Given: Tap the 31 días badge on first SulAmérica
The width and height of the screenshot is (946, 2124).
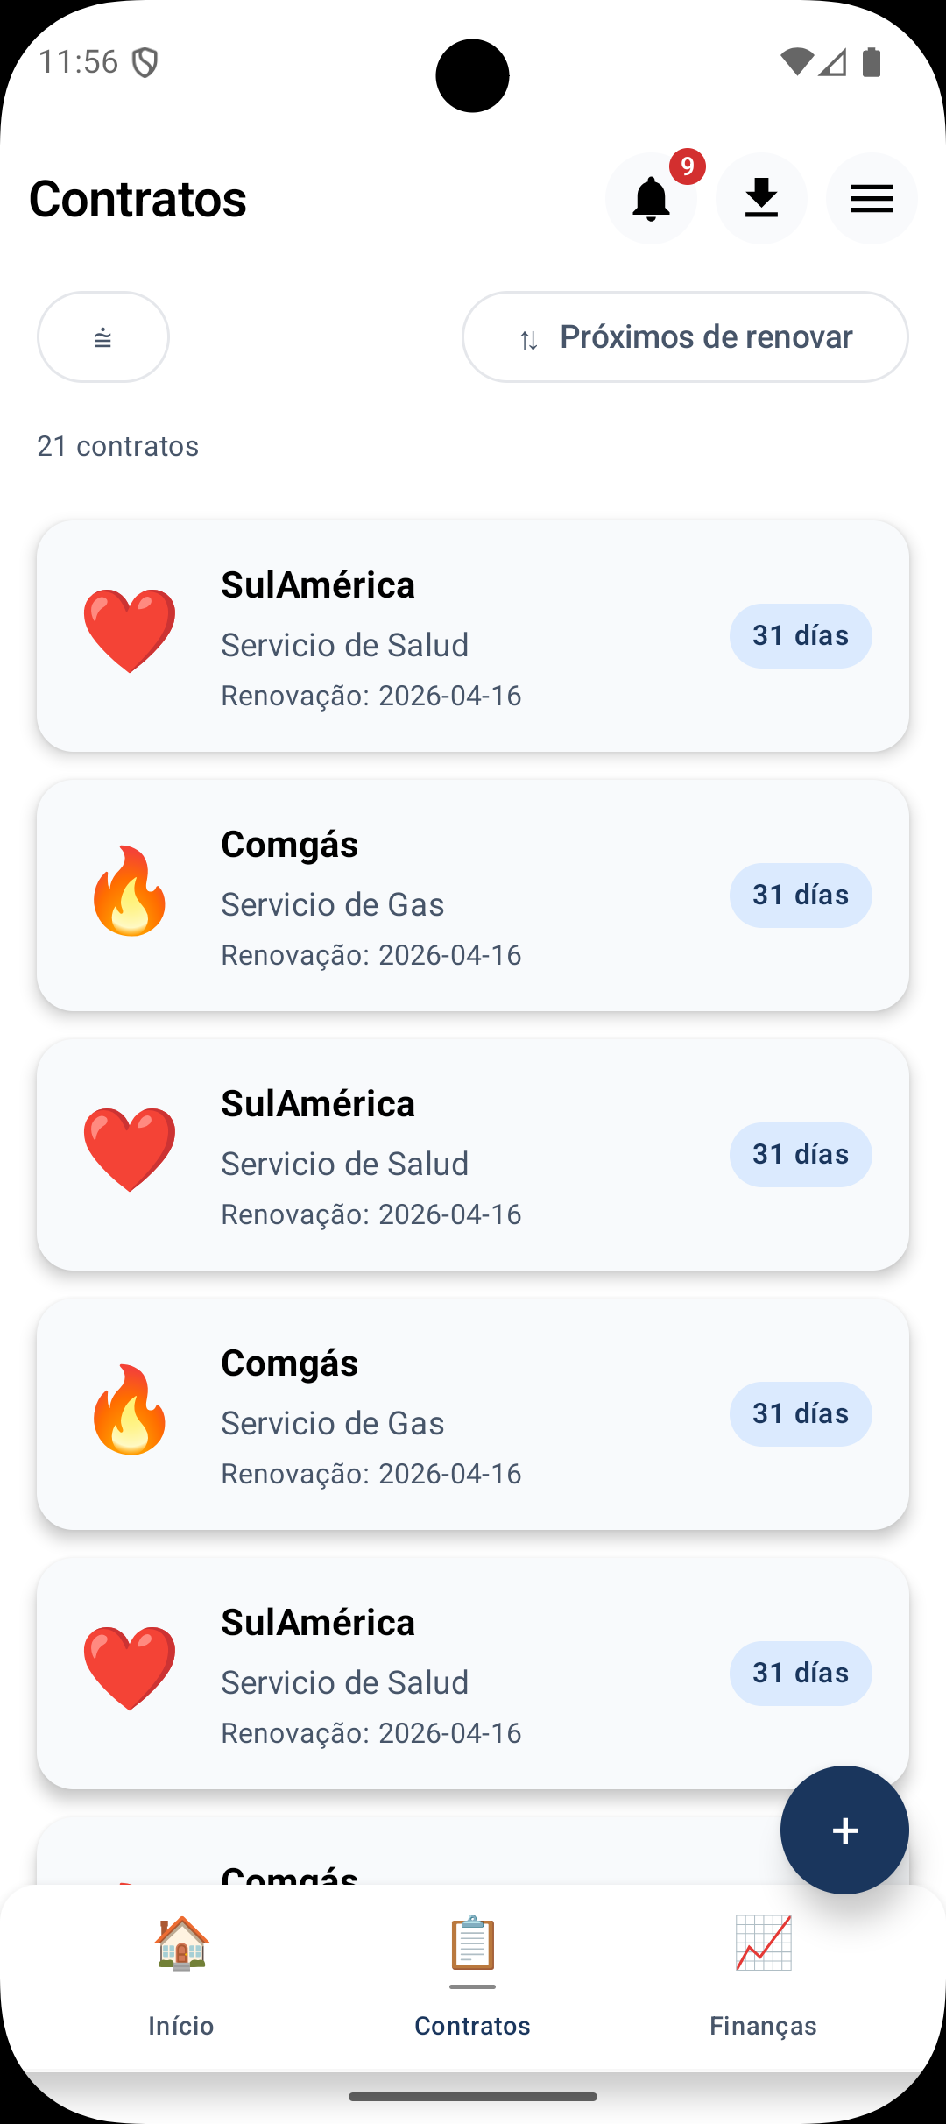Looking at the screenshot, I should (x=801, y=636).
